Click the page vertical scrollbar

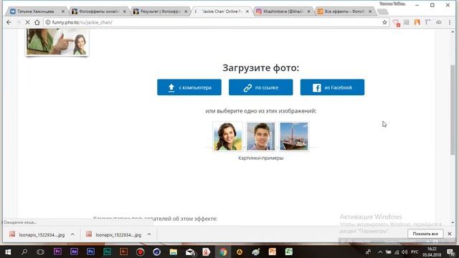453,110
